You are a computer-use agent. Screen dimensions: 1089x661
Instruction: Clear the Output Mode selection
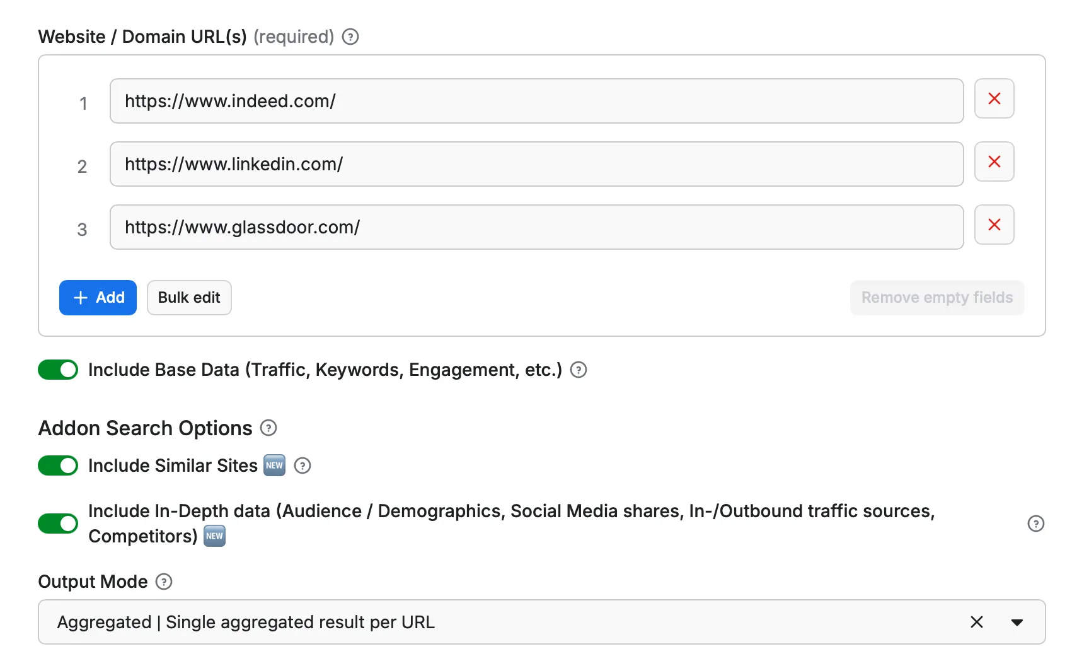[x=977, y=622]
